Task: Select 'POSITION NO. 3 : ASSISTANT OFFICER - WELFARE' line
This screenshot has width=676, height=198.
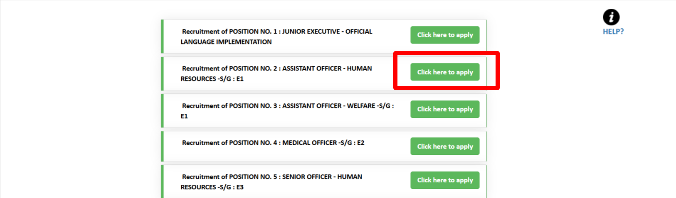Action: [x=288, y=106]
